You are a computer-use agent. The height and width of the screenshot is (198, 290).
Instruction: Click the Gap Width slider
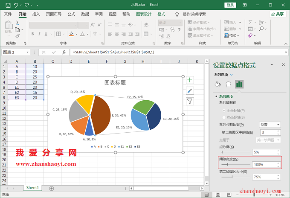(x=235, y=165)
